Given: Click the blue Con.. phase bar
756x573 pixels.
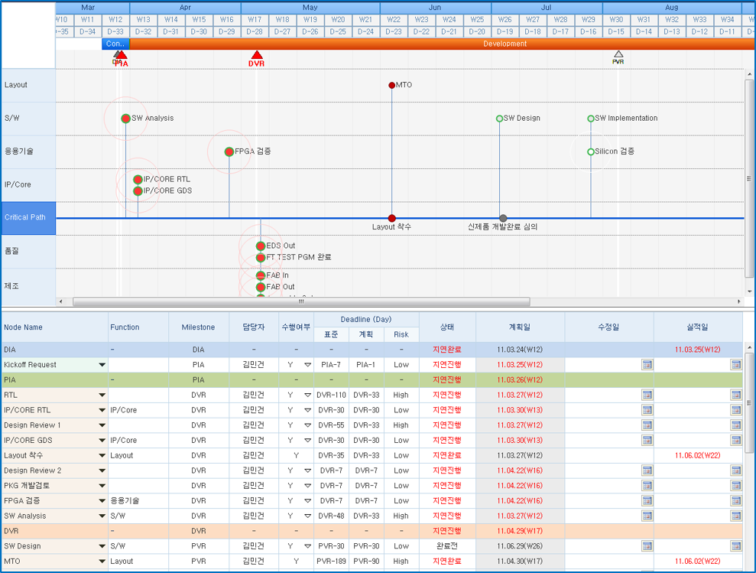Looking at the screenshot, I should pyautogui.click(x=115, y=44).
